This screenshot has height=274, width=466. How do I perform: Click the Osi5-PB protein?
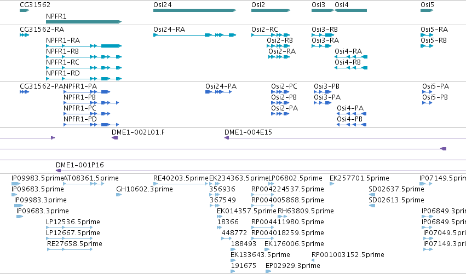pyautogui.click(x=427, y=103)
